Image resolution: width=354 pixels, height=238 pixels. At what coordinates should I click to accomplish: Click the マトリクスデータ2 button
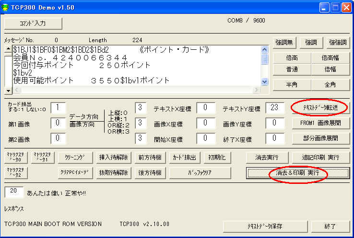click(16, 173)
